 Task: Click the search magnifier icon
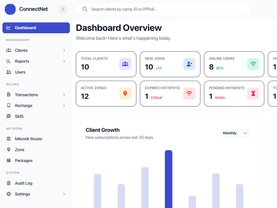[x=85, y=9]
